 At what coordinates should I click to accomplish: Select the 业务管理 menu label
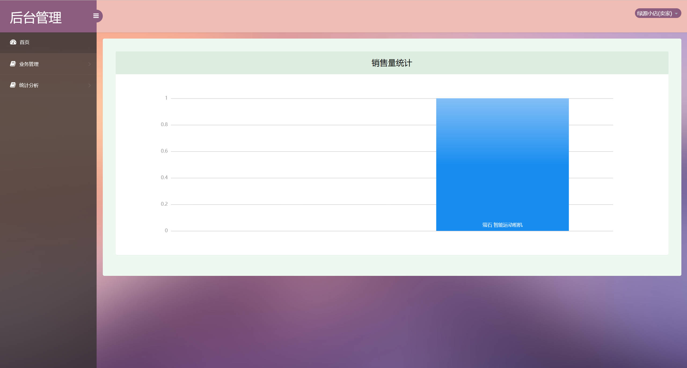(x=29, y=64)
